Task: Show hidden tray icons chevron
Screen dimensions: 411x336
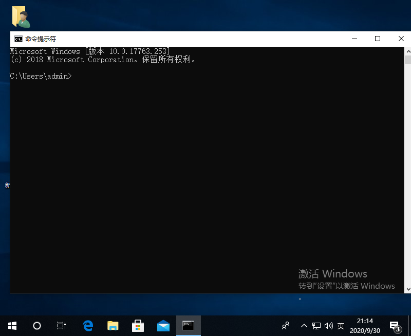Action: tap(304, 326)
